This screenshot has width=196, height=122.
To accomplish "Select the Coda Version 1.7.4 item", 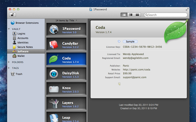I will 66,59.
